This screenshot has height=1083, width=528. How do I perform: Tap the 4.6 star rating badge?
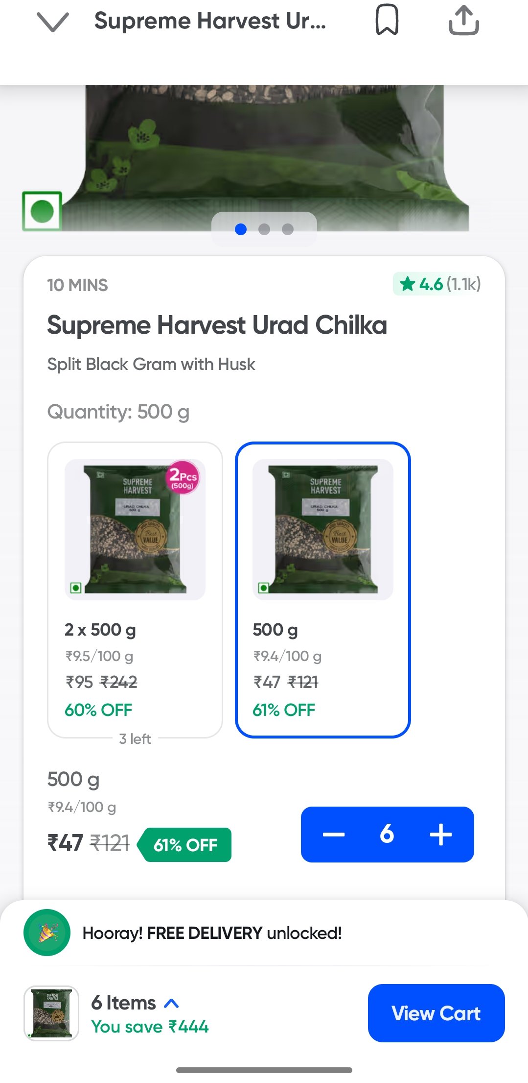(437, 284)
